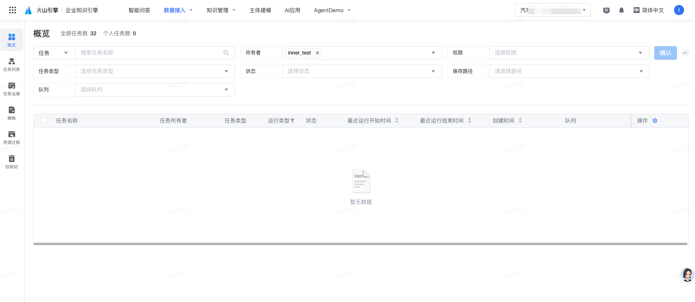Open the 选择状态 dropdown
The image size is (695, 302).
[x=362, y=71]
